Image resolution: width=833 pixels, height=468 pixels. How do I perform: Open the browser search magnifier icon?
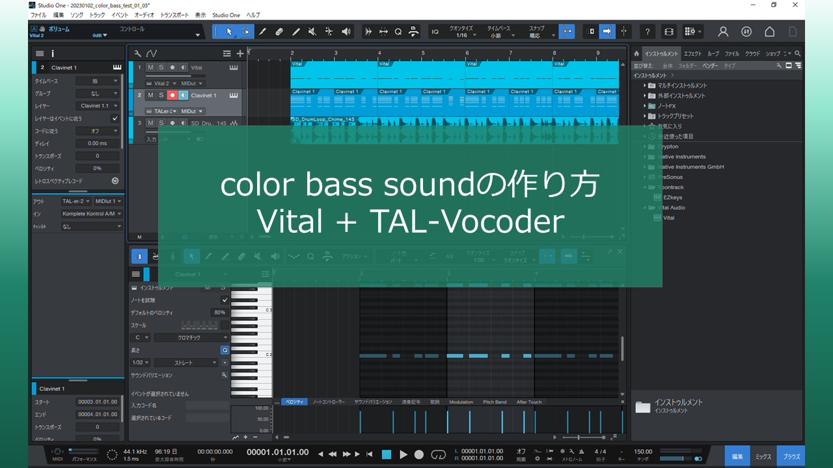coord(798,53)
